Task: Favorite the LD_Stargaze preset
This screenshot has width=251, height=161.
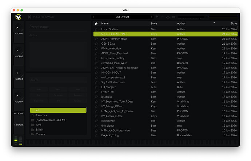Action: [96, 87]
